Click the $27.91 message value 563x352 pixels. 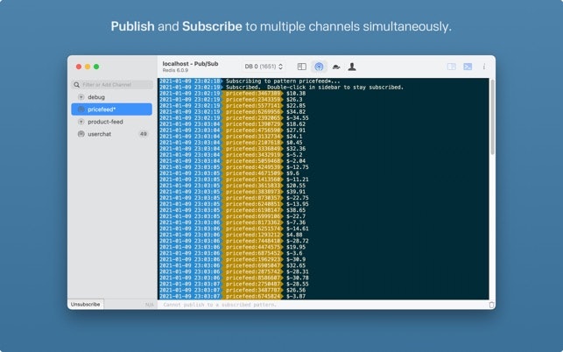[296, 130]
